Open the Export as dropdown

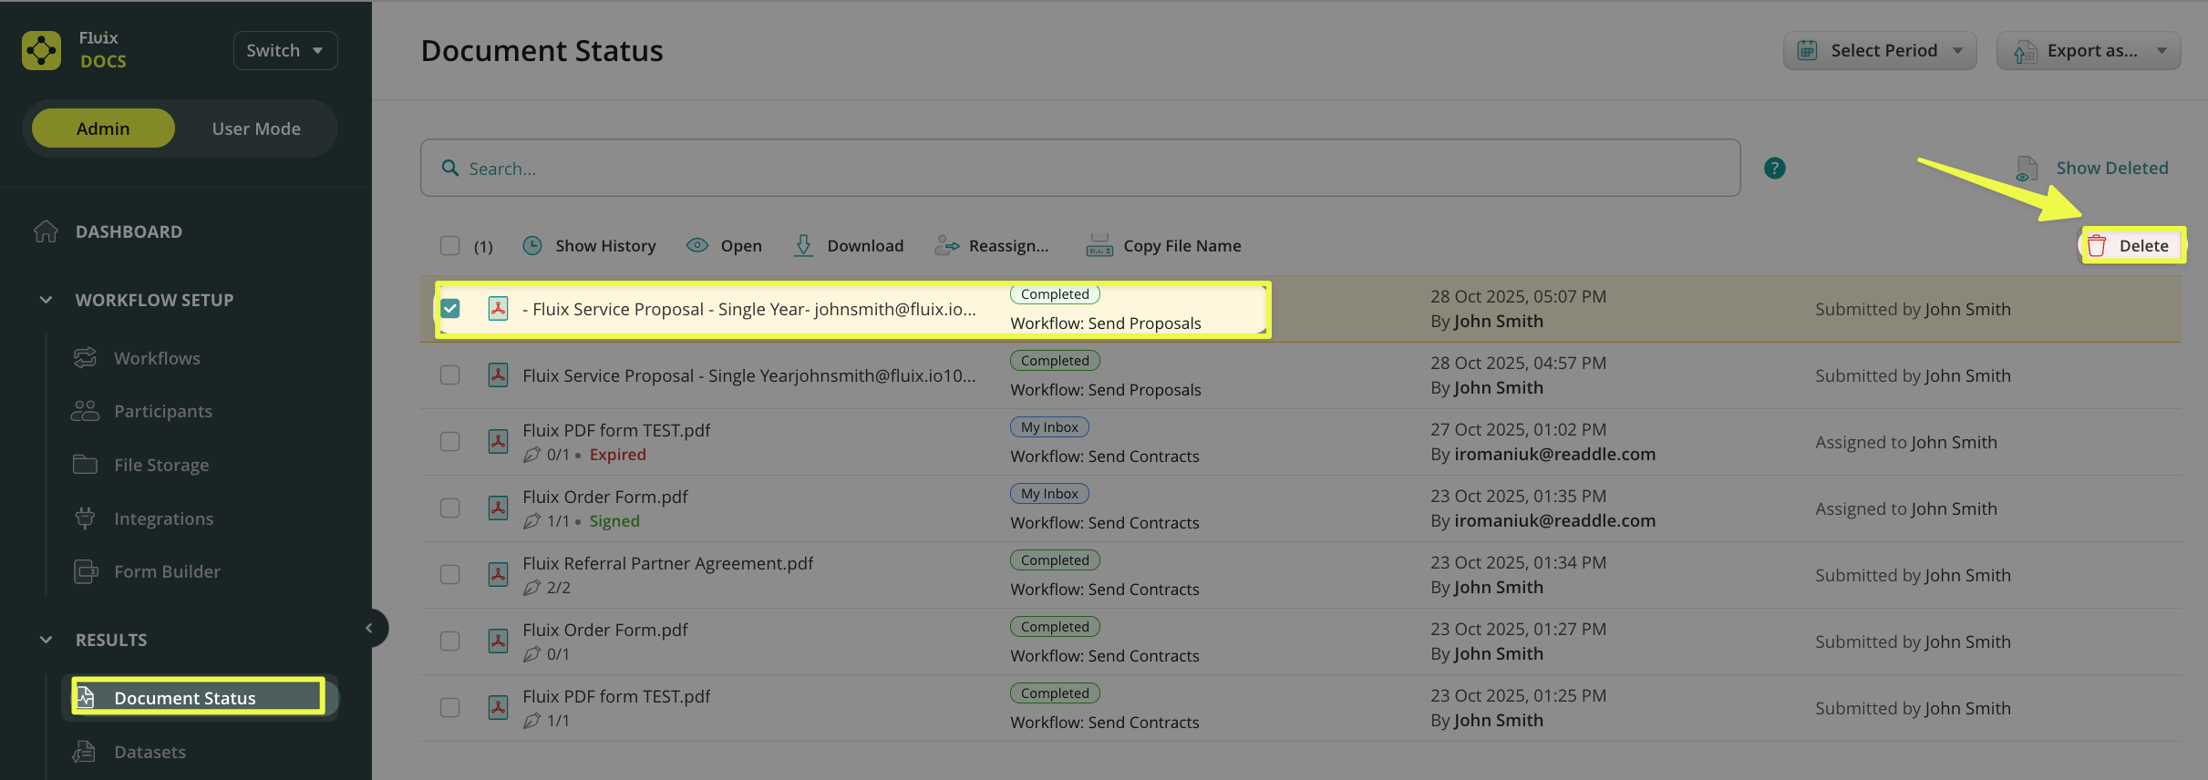(2088, 51)
